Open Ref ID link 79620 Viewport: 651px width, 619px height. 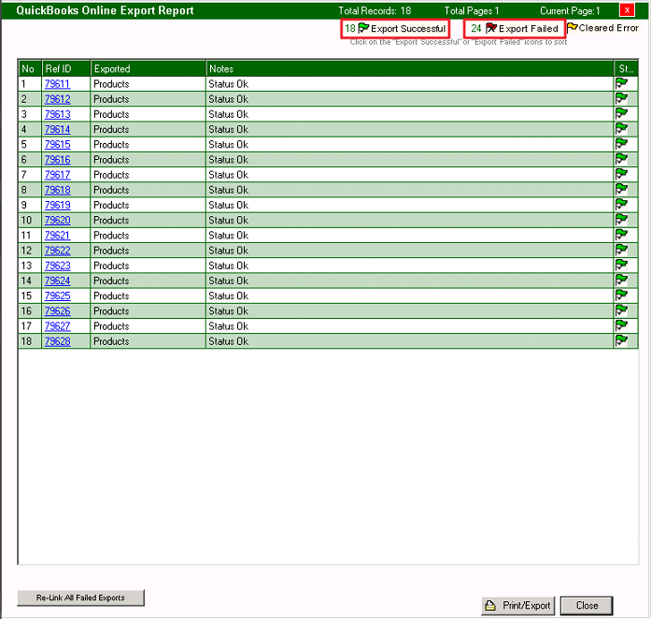[57, 220]
